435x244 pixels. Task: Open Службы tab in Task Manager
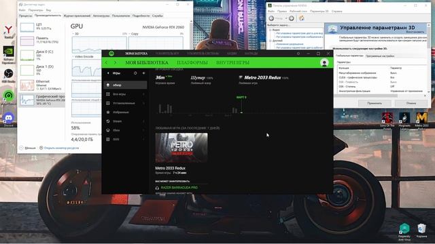(x=158, y=16)
